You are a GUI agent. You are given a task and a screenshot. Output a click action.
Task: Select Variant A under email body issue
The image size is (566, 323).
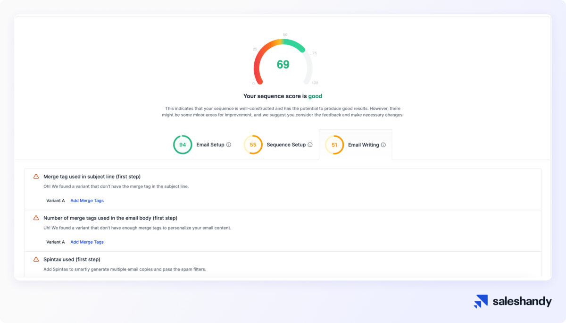coord(56,242)
